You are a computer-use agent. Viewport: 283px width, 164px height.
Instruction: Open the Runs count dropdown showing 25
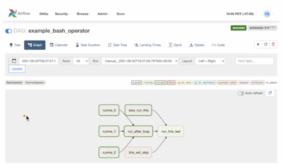(x=81, y=61)
